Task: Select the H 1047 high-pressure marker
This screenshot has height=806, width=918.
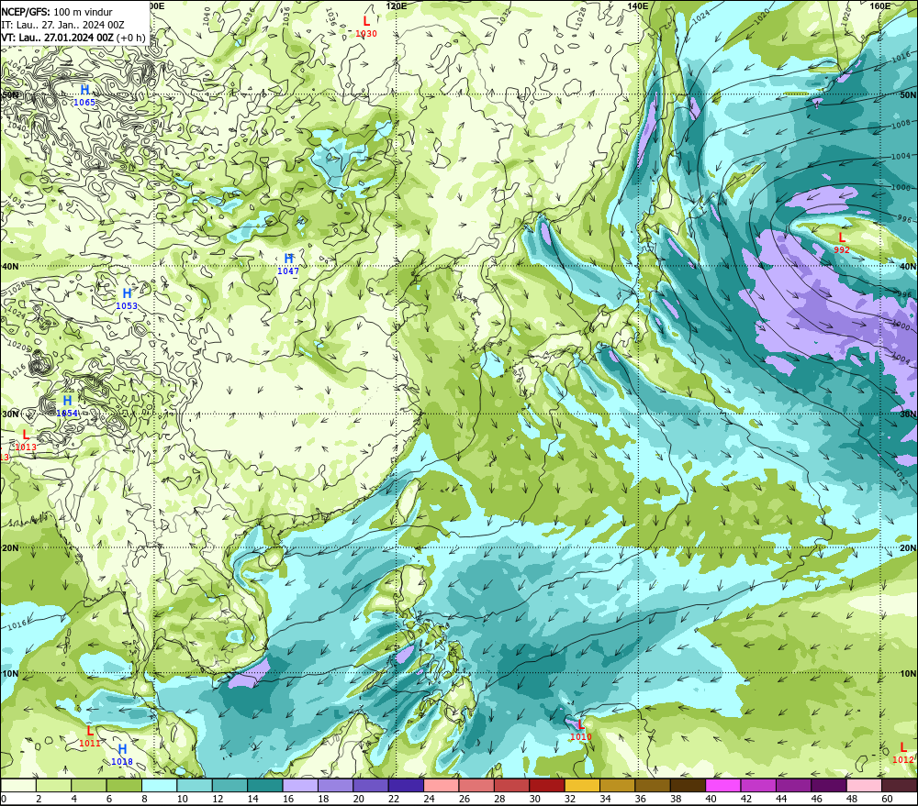Action: (x=288, y=264)
